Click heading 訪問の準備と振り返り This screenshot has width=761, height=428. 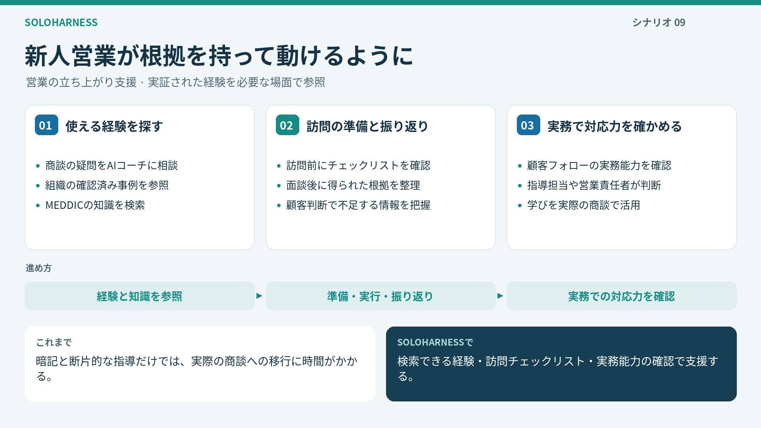367,126
